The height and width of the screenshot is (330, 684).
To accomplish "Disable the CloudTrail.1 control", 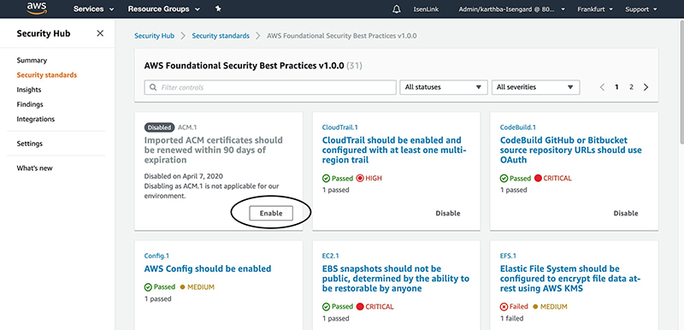I will tap(447, 213).
